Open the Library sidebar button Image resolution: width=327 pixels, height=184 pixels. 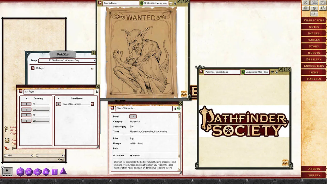[x=314, y=175]
